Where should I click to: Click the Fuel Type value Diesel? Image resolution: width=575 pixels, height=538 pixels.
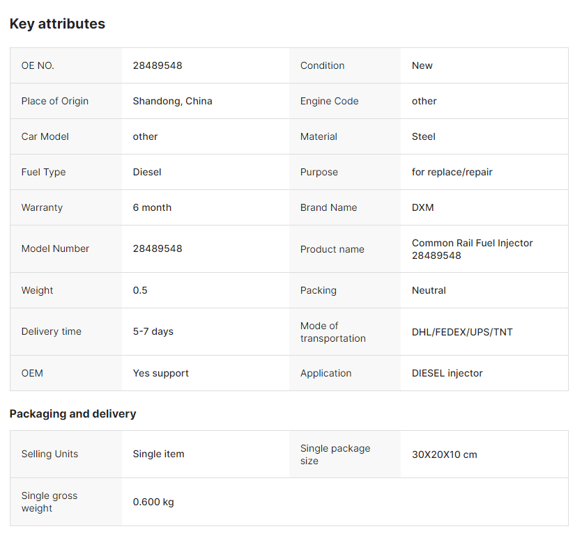click(146, 172)
